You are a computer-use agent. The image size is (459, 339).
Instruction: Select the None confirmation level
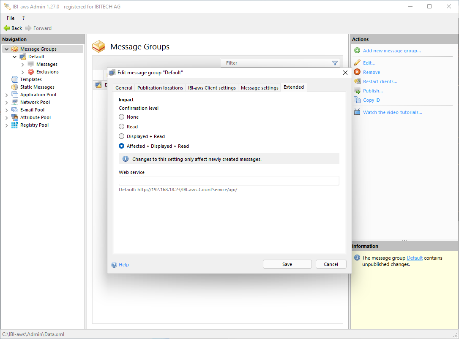(x=122, y=117)
